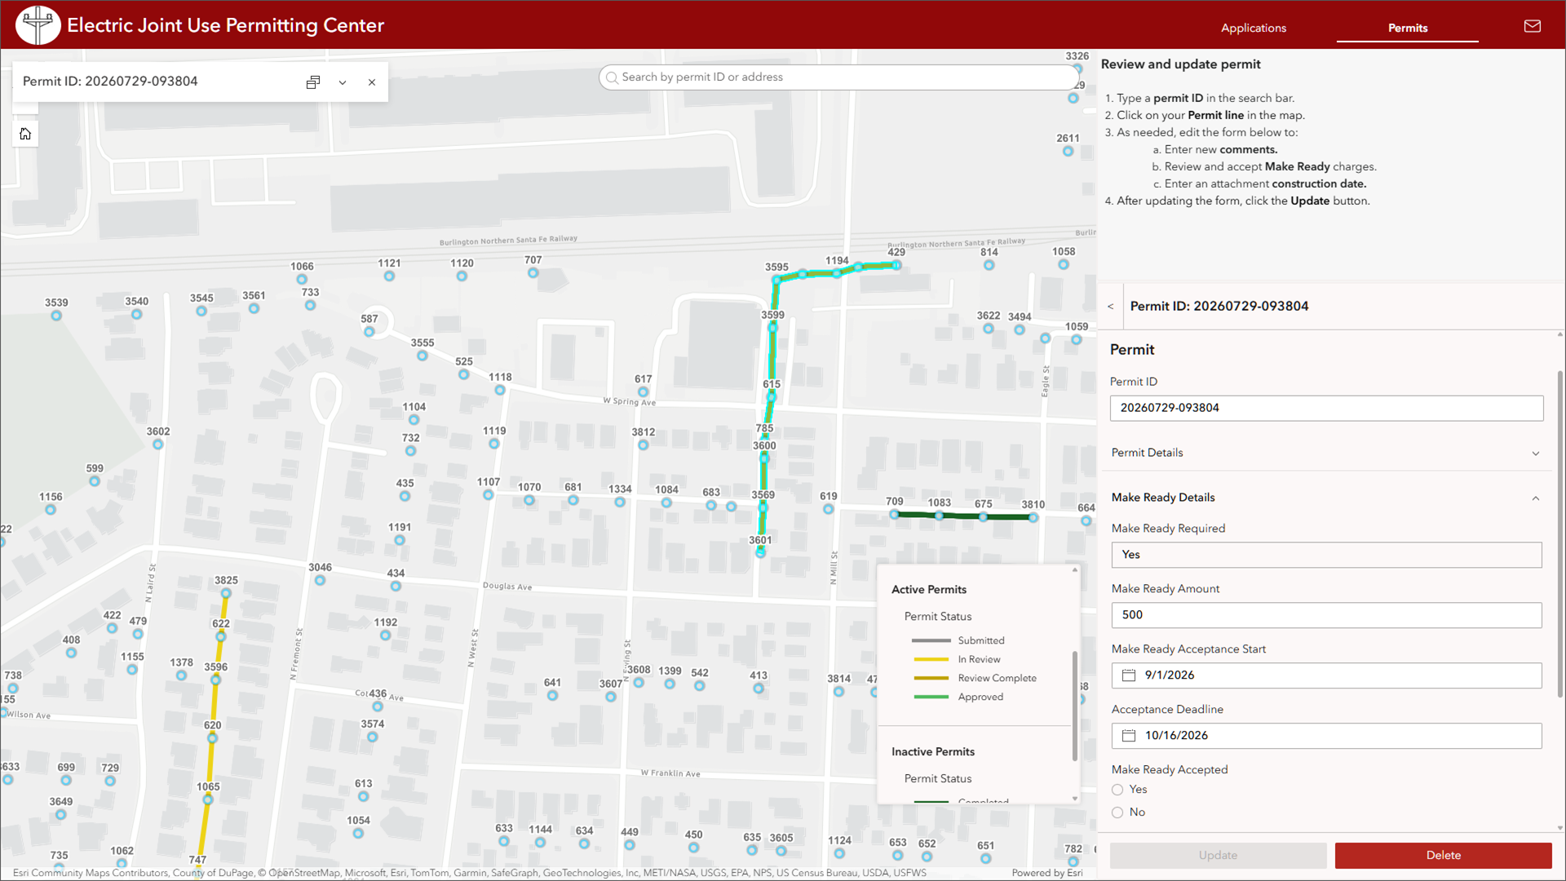
Task: Click the map home button
Action: pyautogui.click(x=25, y=134)
